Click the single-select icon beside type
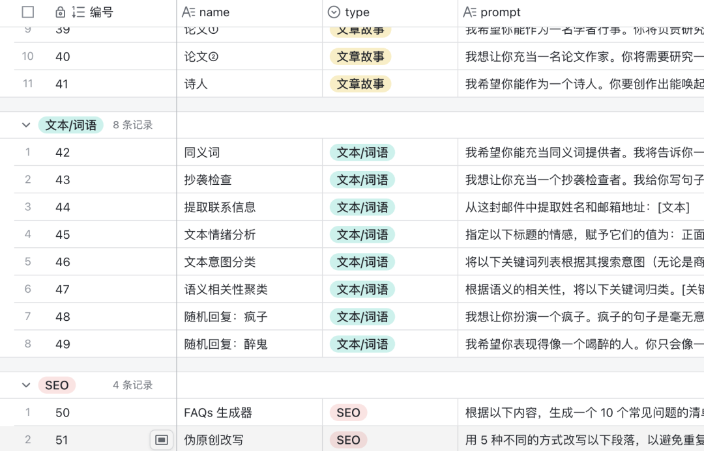 pos(334,12)
